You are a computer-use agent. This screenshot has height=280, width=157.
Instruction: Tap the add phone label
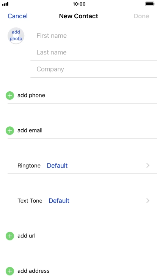(31, 95)
